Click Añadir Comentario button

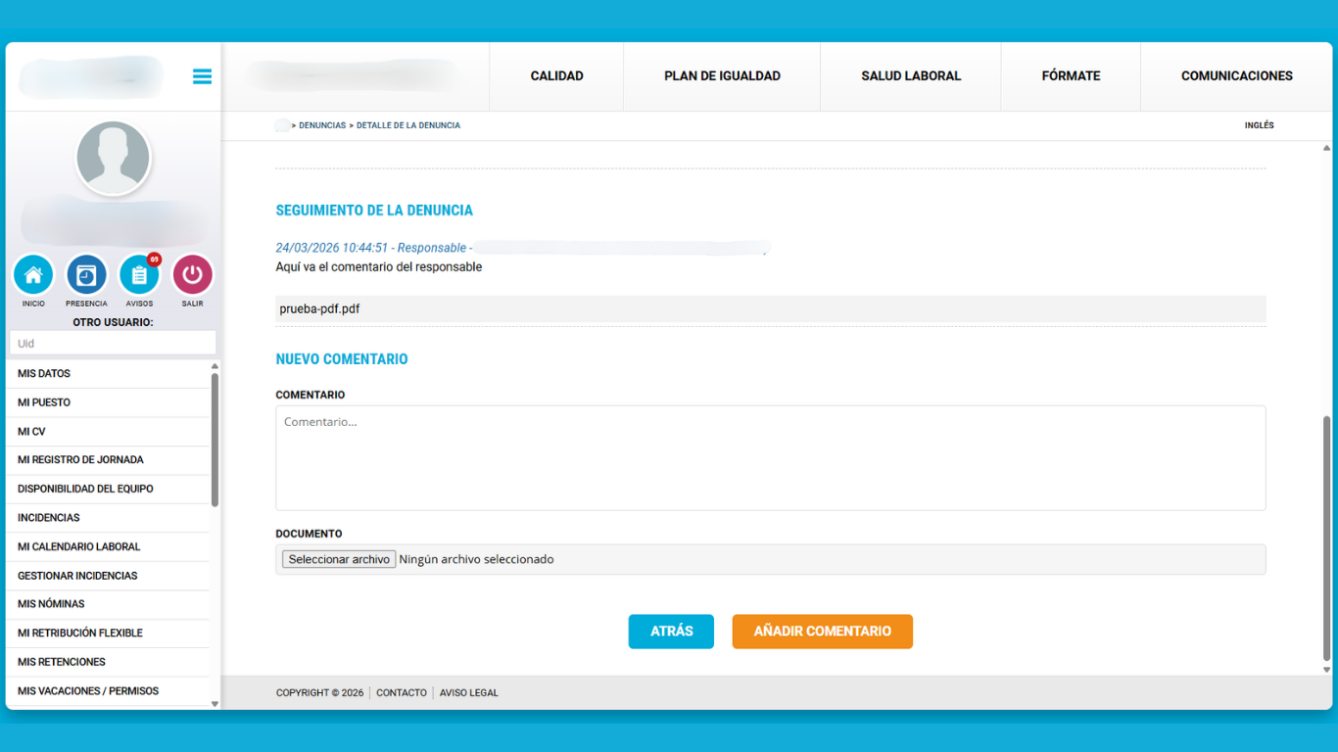(822, 632)
